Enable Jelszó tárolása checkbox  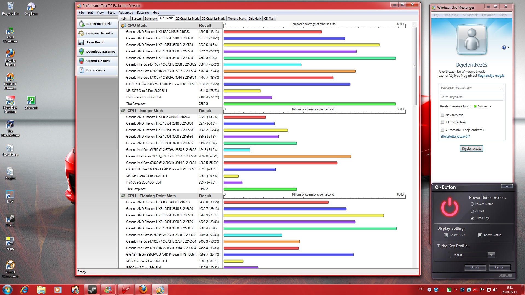[x=442, y=122]
